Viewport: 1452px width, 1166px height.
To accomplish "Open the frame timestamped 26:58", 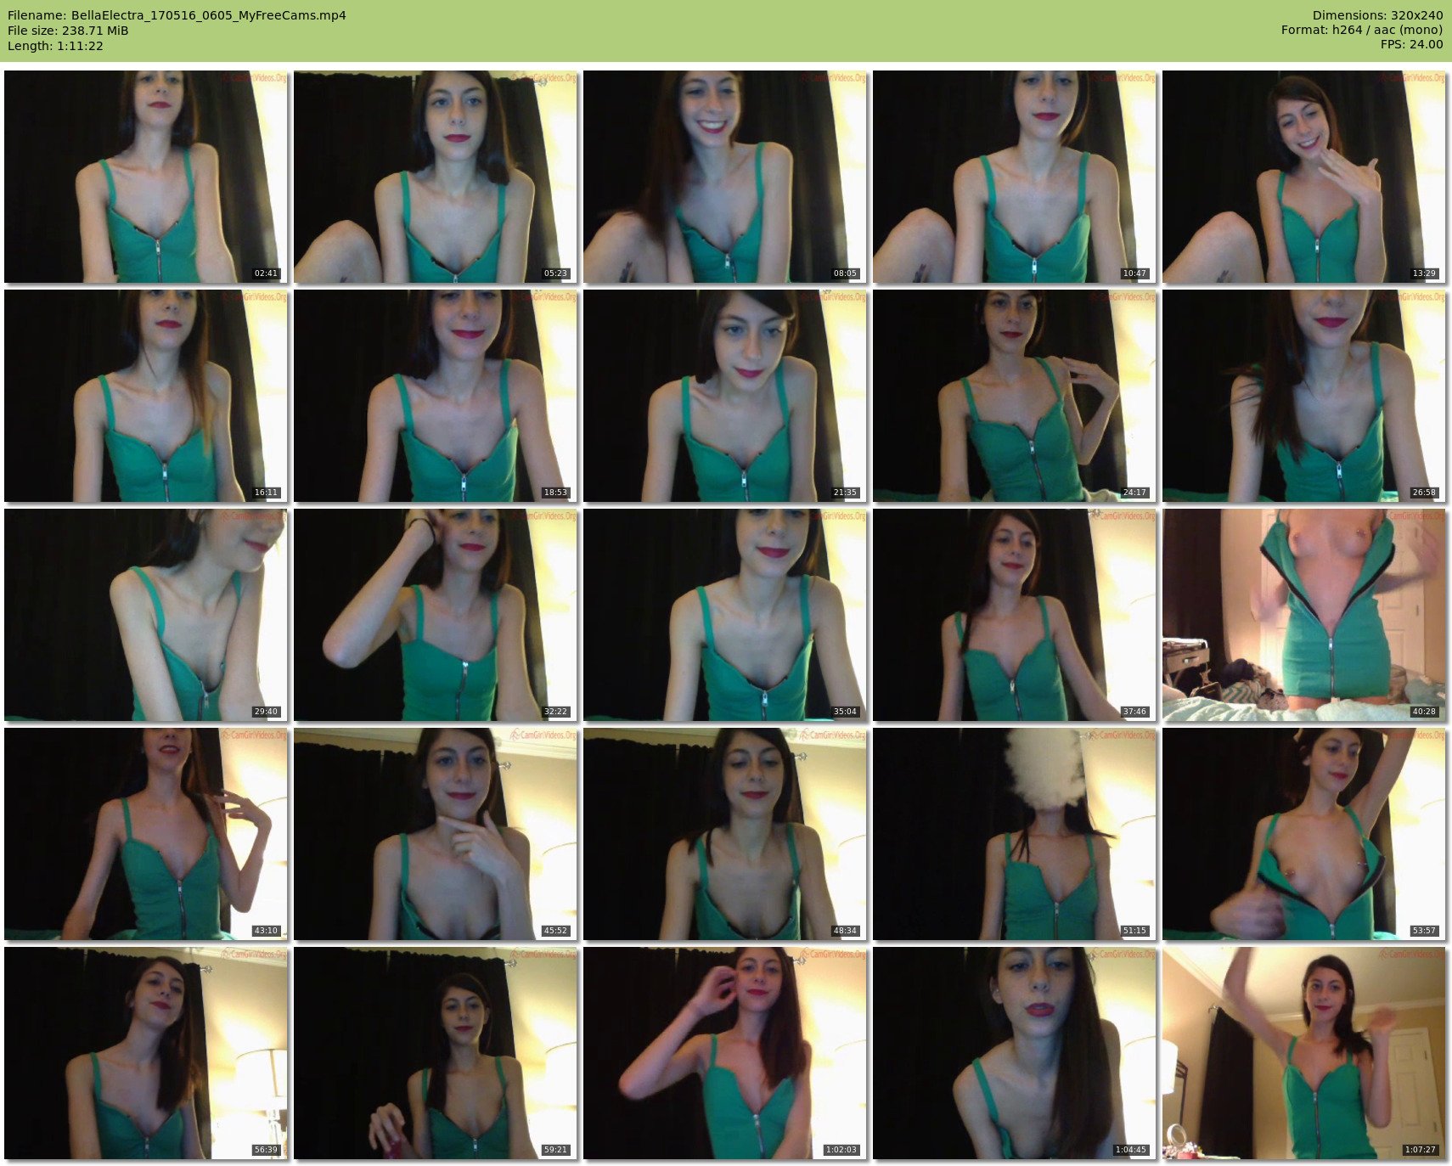I will pyautogui.click(x=1304, y=396).
